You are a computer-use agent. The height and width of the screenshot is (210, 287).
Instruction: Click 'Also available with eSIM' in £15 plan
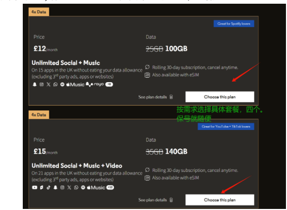[175, 178]
